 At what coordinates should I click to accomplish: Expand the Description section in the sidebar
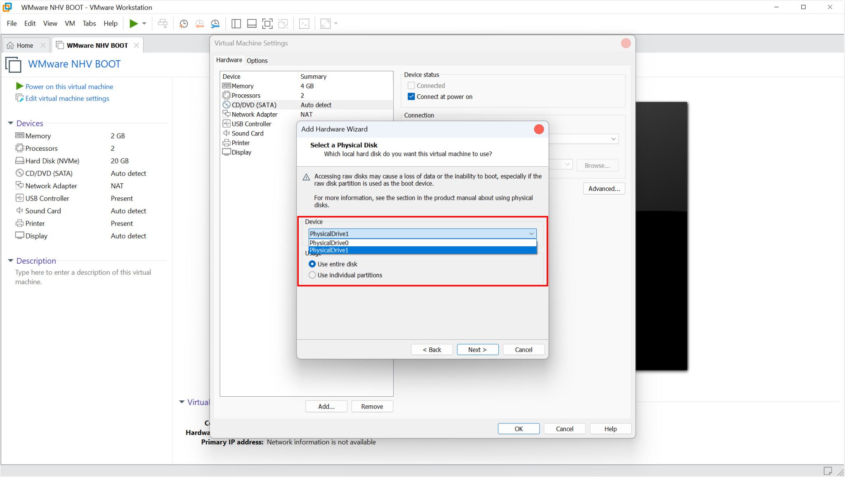coord(36,261)
